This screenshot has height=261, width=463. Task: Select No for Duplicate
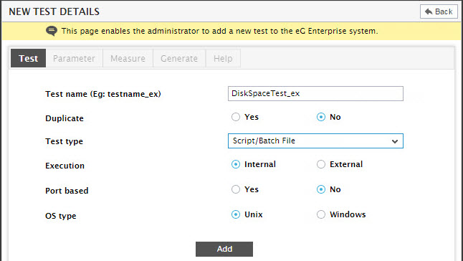tap(321, 117)
